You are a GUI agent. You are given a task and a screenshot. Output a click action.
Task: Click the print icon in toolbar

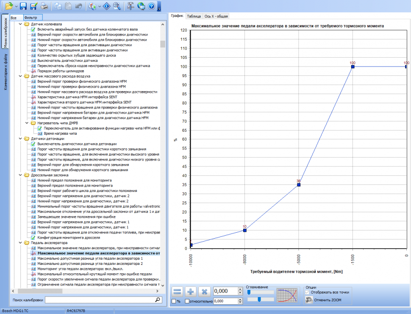[44, 6]
